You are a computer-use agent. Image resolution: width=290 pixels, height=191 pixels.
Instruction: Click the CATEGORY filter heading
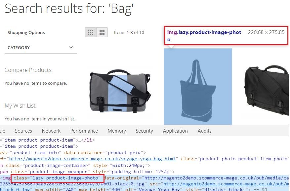click(x=19, y=48)
